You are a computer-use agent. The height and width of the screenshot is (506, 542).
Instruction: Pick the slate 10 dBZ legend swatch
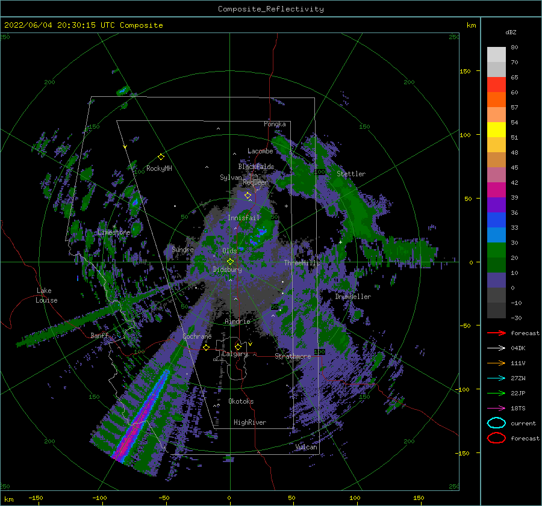(496, 280)
